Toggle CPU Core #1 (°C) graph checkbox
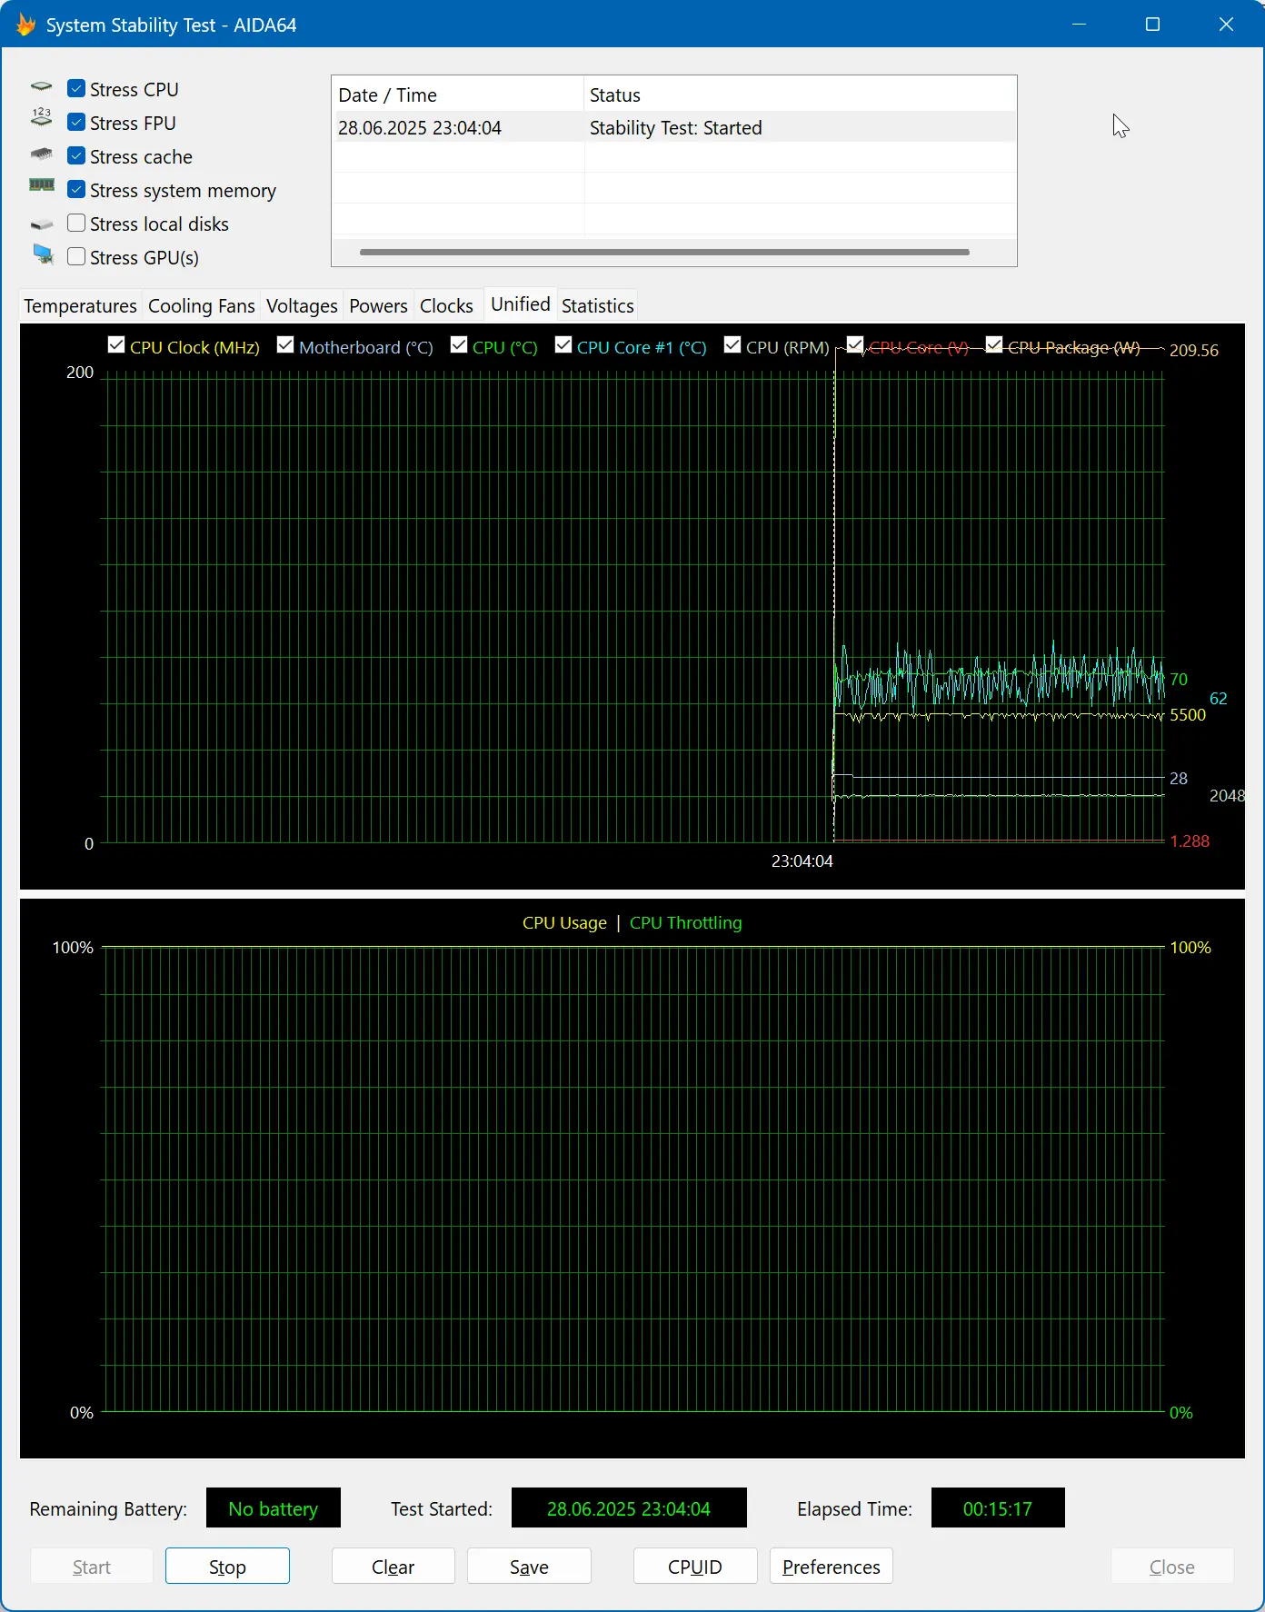1265x1612 pixels. [x=563, y=345]
